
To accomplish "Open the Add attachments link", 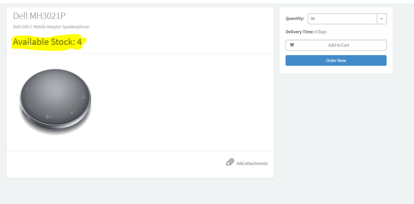I will (252, 164).
